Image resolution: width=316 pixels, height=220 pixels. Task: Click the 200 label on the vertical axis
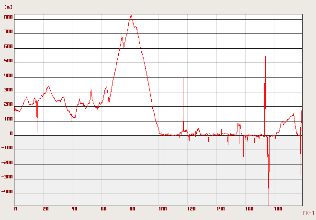coord(8,105)
